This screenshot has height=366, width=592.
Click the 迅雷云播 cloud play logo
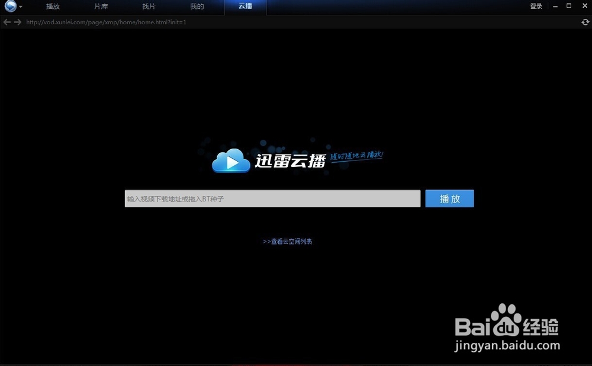tap(268, 161)
